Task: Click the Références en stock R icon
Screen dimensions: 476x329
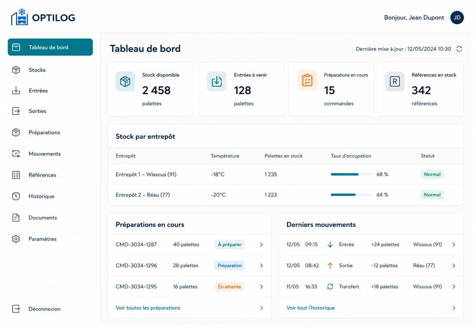Action: 395,81
